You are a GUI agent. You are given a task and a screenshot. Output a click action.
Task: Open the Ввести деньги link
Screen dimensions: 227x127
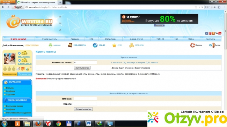[x=24, y=57]
